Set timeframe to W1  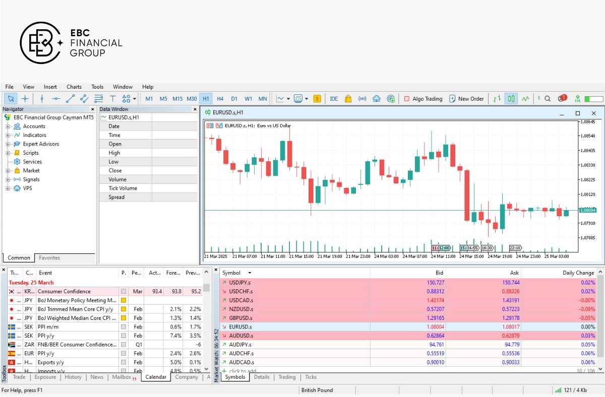pyautogui.click(x=249, y=99)
